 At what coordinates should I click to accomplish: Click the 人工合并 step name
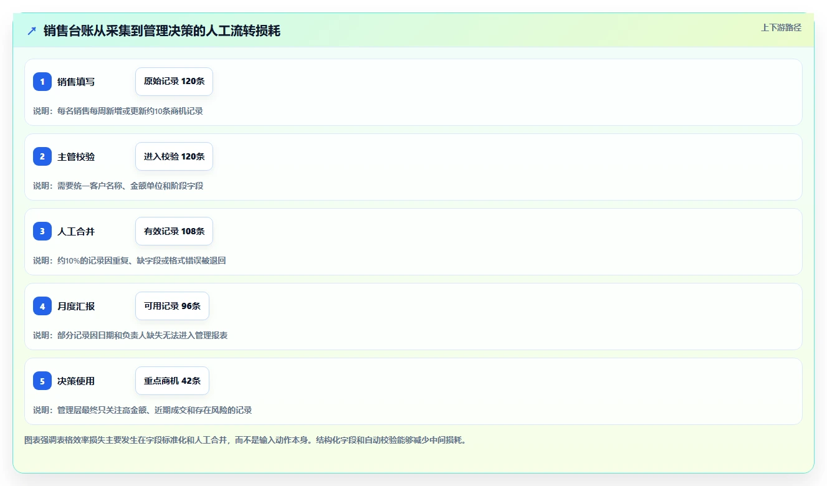[76, 231]
